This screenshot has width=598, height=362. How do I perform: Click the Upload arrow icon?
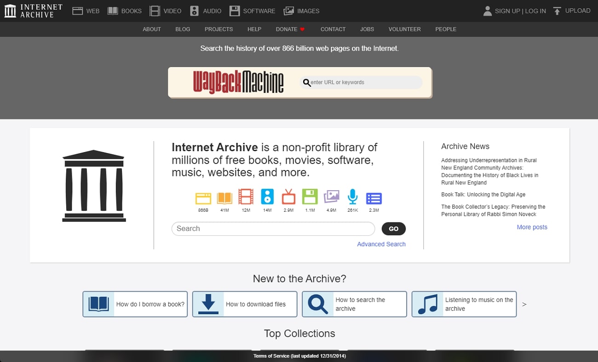(x=557, y=11)
